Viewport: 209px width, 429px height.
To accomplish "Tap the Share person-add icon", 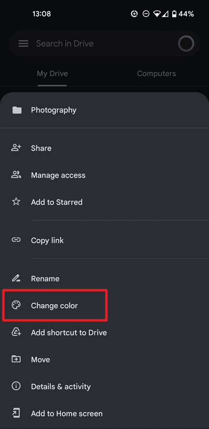I will tap(16, 148).
